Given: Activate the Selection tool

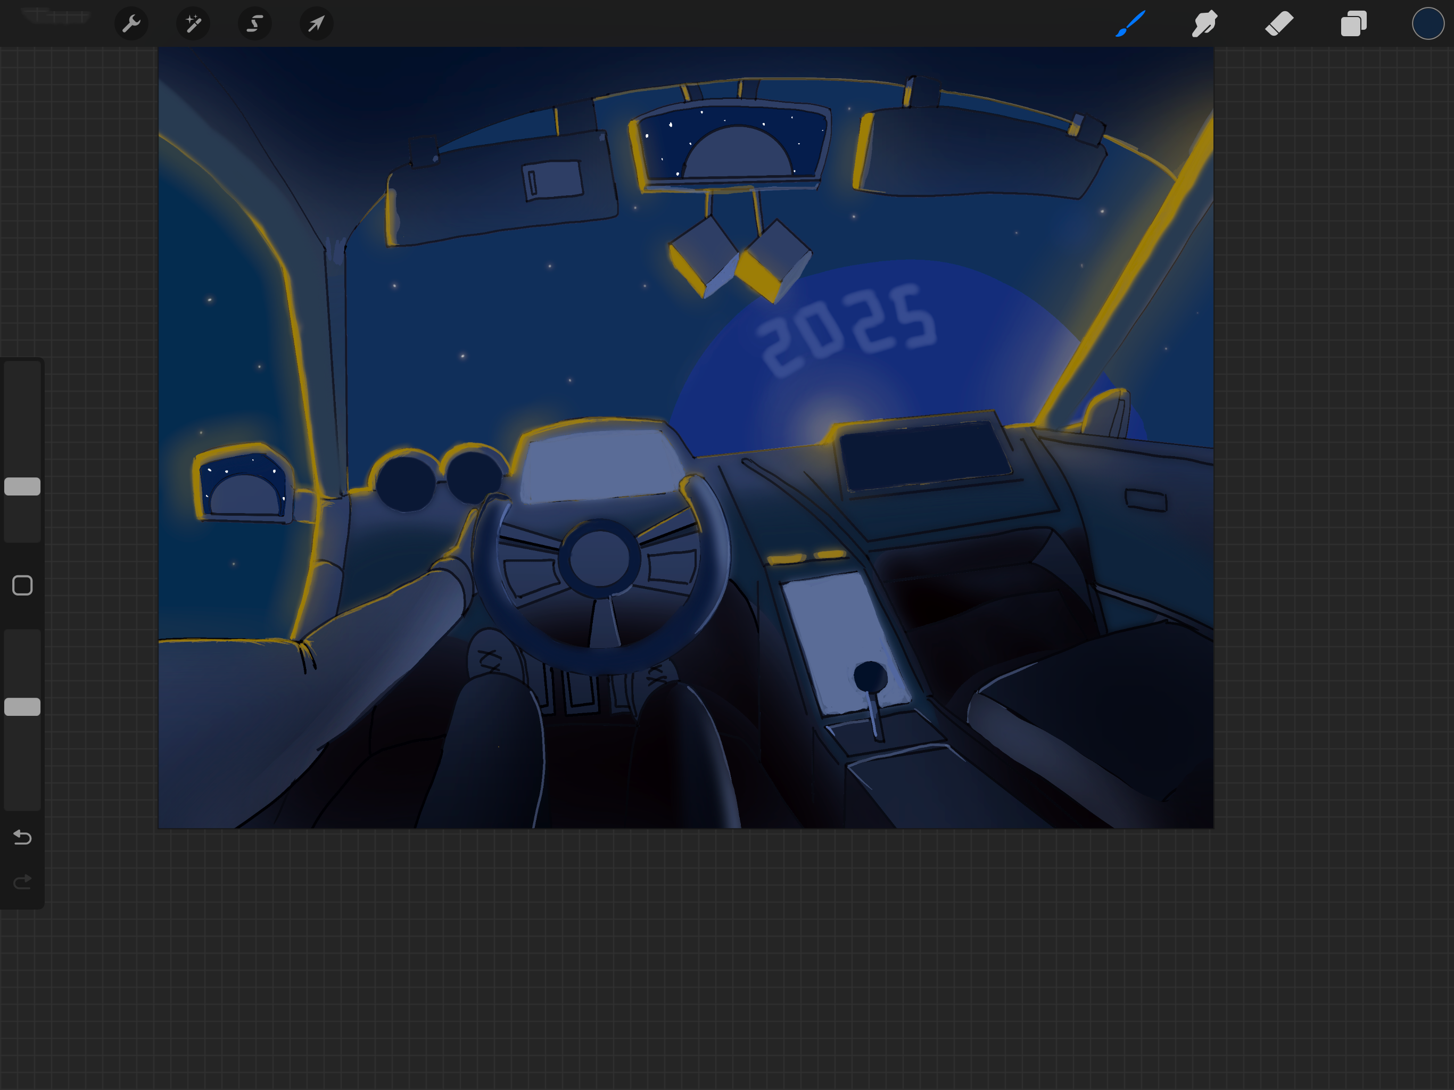Looking at the screenshot, I should pos(254,24).
